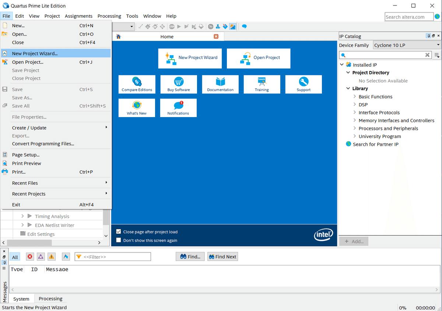Click the Stop Processing stop-sign icon

coord(172,26)
